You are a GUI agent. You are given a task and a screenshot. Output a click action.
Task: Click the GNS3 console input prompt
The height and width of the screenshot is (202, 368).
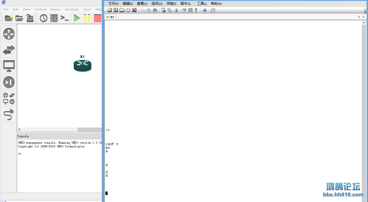[x=20, y=154]
